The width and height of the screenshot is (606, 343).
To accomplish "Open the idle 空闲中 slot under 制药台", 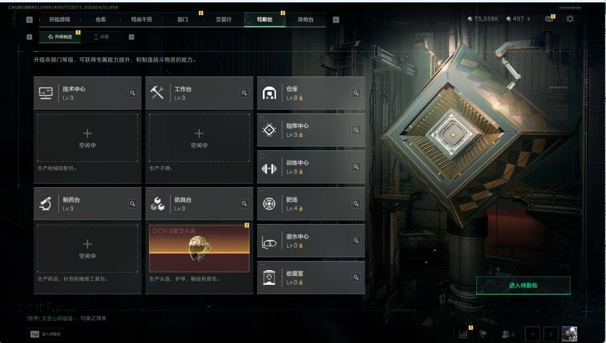I will point(88,248).
